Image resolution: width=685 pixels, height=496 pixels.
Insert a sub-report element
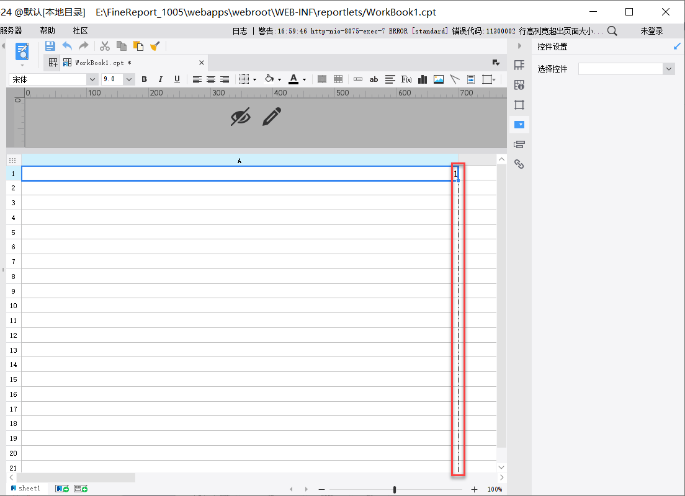[471, 79]
